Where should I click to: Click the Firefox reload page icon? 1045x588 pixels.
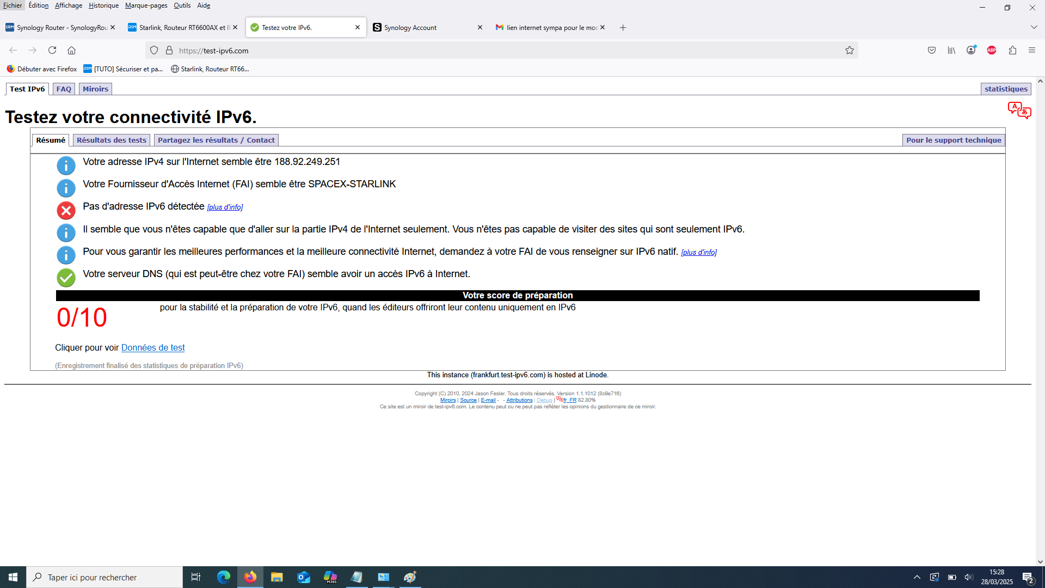pyautogui.click(x=52, y=50)
